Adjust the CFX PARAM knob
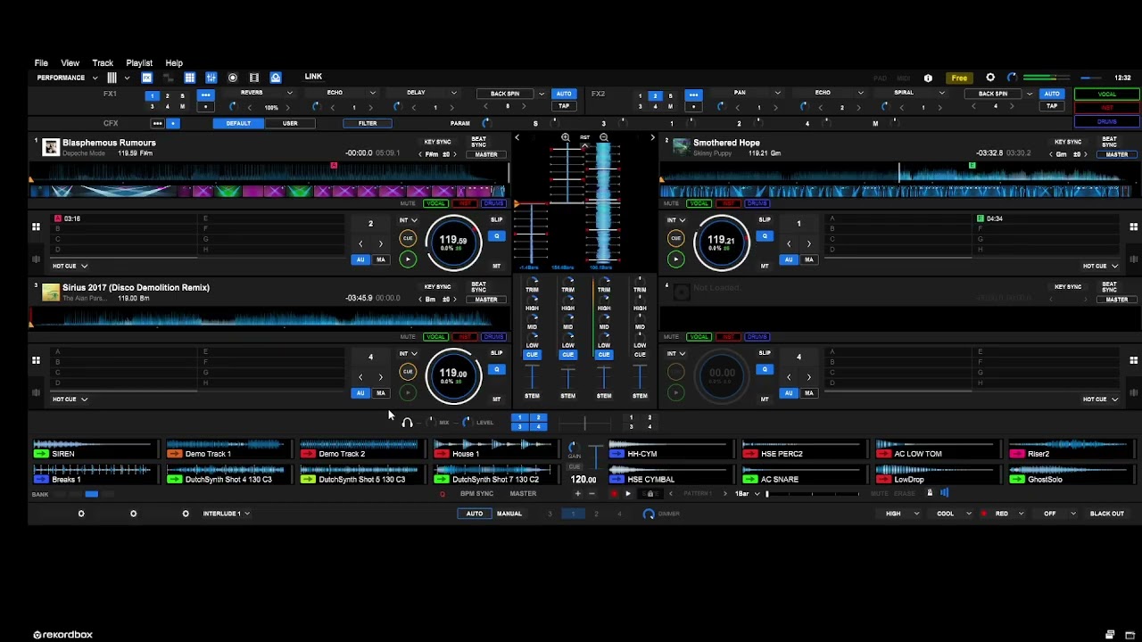The image size is (1142, 642). [x=486, y=123]
